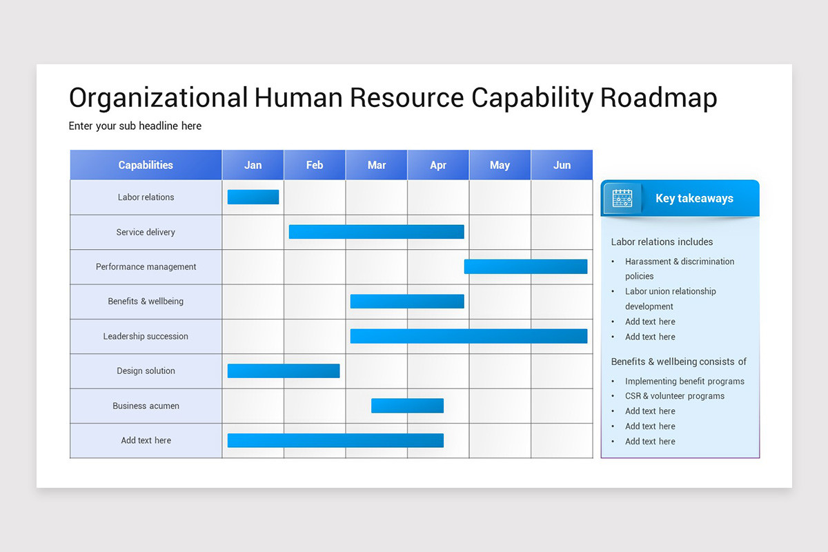Click the 'Mar' month header

point(377,165)
